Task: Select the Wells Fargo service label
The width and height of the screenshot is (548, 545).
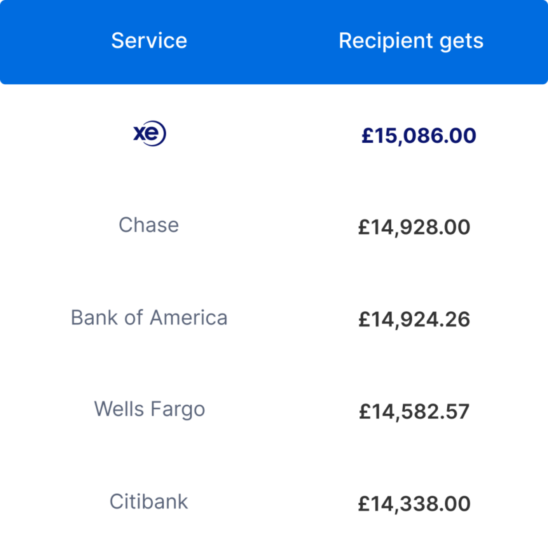Action: [x=150, y=409]
